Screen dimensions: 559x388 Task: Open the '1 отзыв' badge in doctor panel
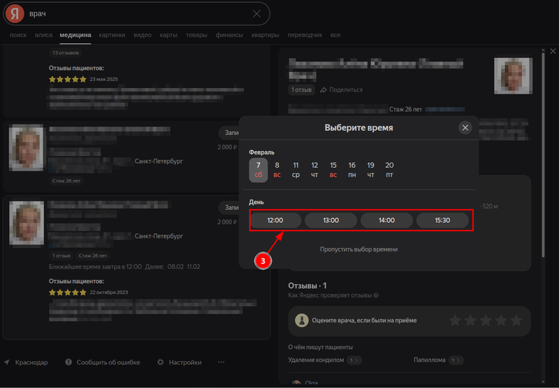click(x=302, y=89)
